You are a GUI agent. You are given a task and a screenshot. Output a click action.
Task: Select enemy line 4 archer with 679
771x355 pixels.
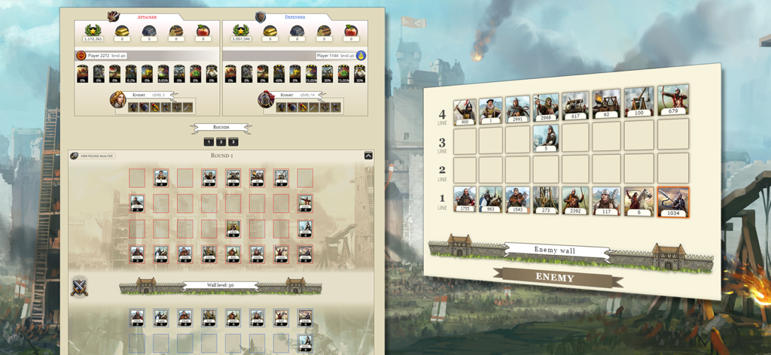(672, 100)
